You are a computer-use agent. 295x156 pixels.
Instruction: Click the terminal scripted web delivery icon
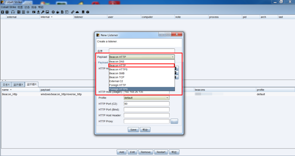pyautogui.click(x=67, y=12)
